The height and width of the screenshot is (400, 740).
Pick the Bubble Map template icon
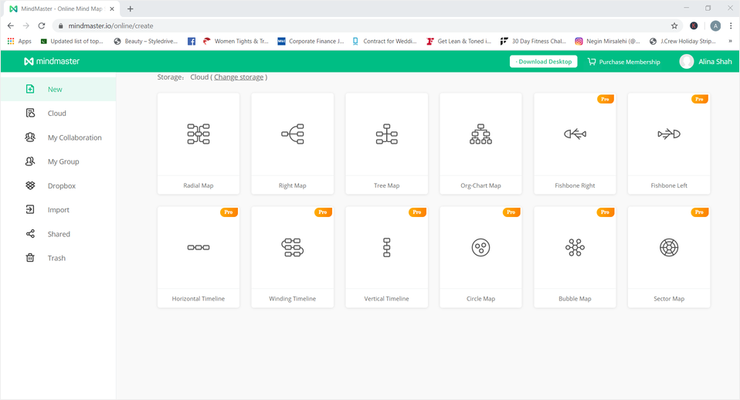pos(575,248)
